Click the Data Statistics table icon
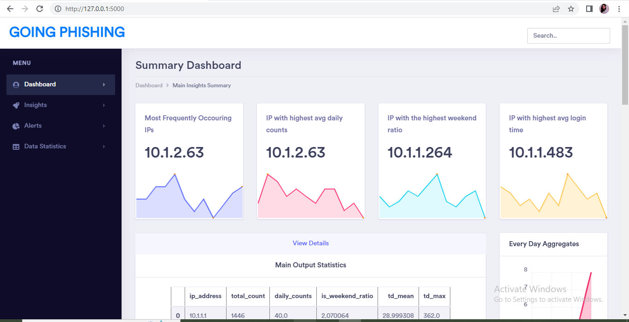 (x=16, y=147)
